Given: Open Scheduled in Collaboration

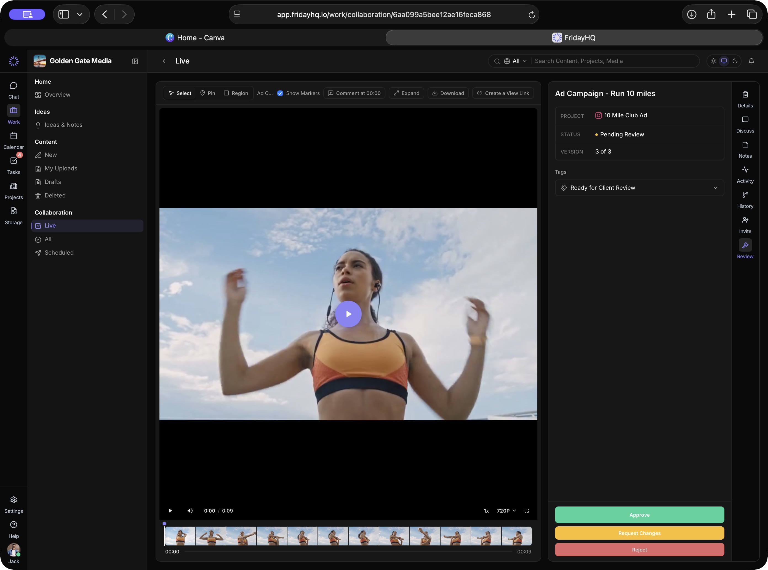Looking at the screenshot, I should pyautogui.click(x=87, y=253).
